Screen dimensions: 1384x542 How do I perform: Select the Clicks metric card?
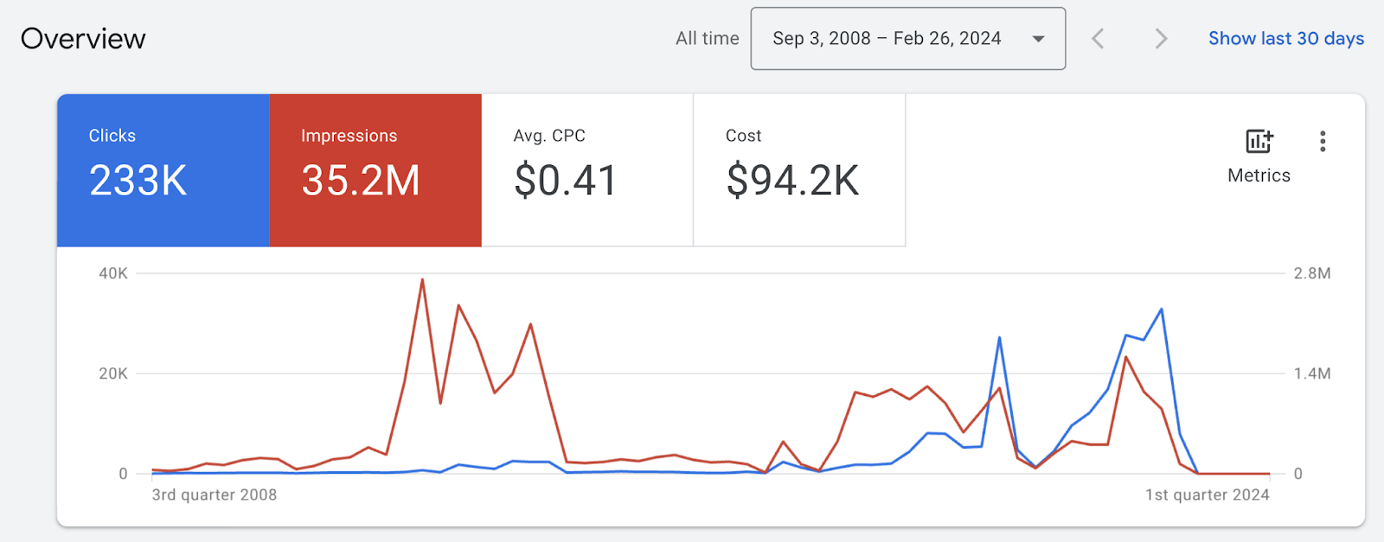[x=163, y=170]
